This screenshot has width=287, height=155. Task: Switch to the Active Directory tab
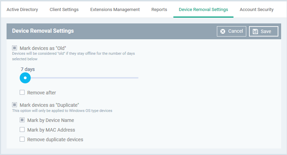[x=22, y=10]
